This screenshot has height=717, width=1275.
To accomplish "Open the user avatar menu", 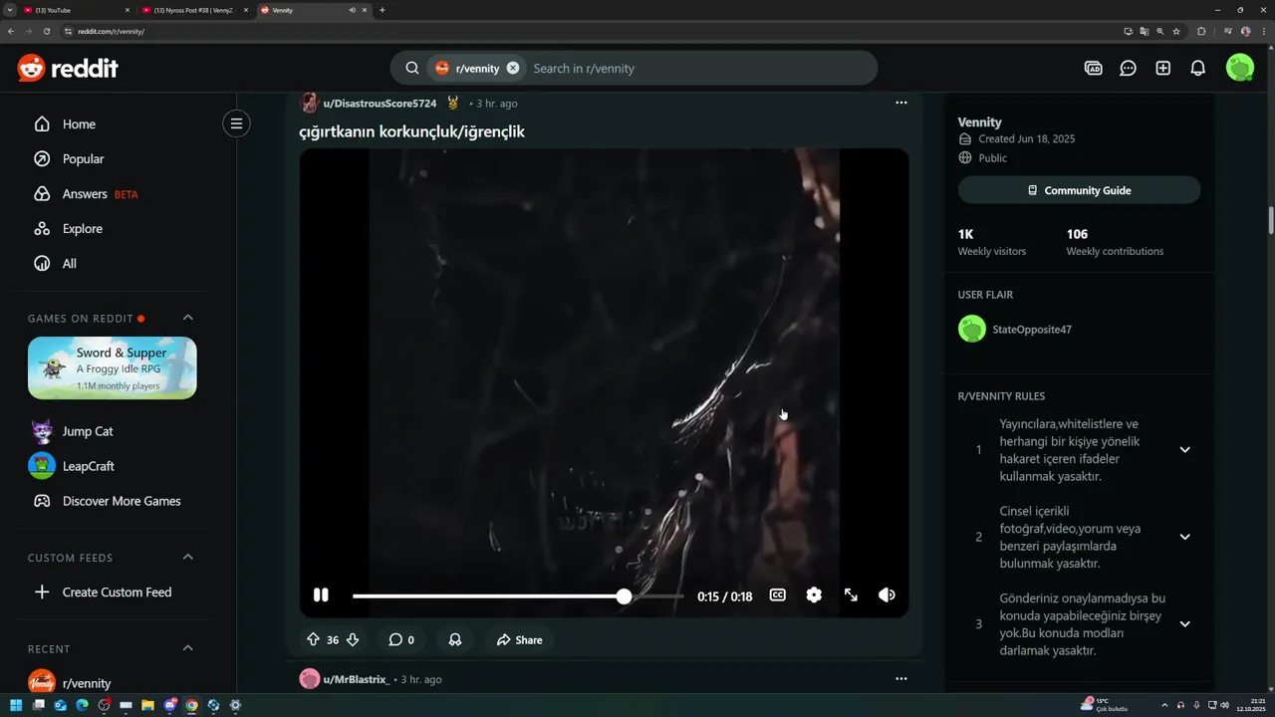I will [1239, 68].
